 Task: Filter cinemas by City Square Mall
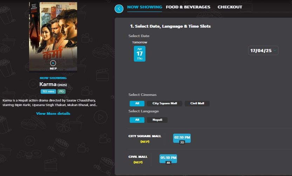click(165, 104)
